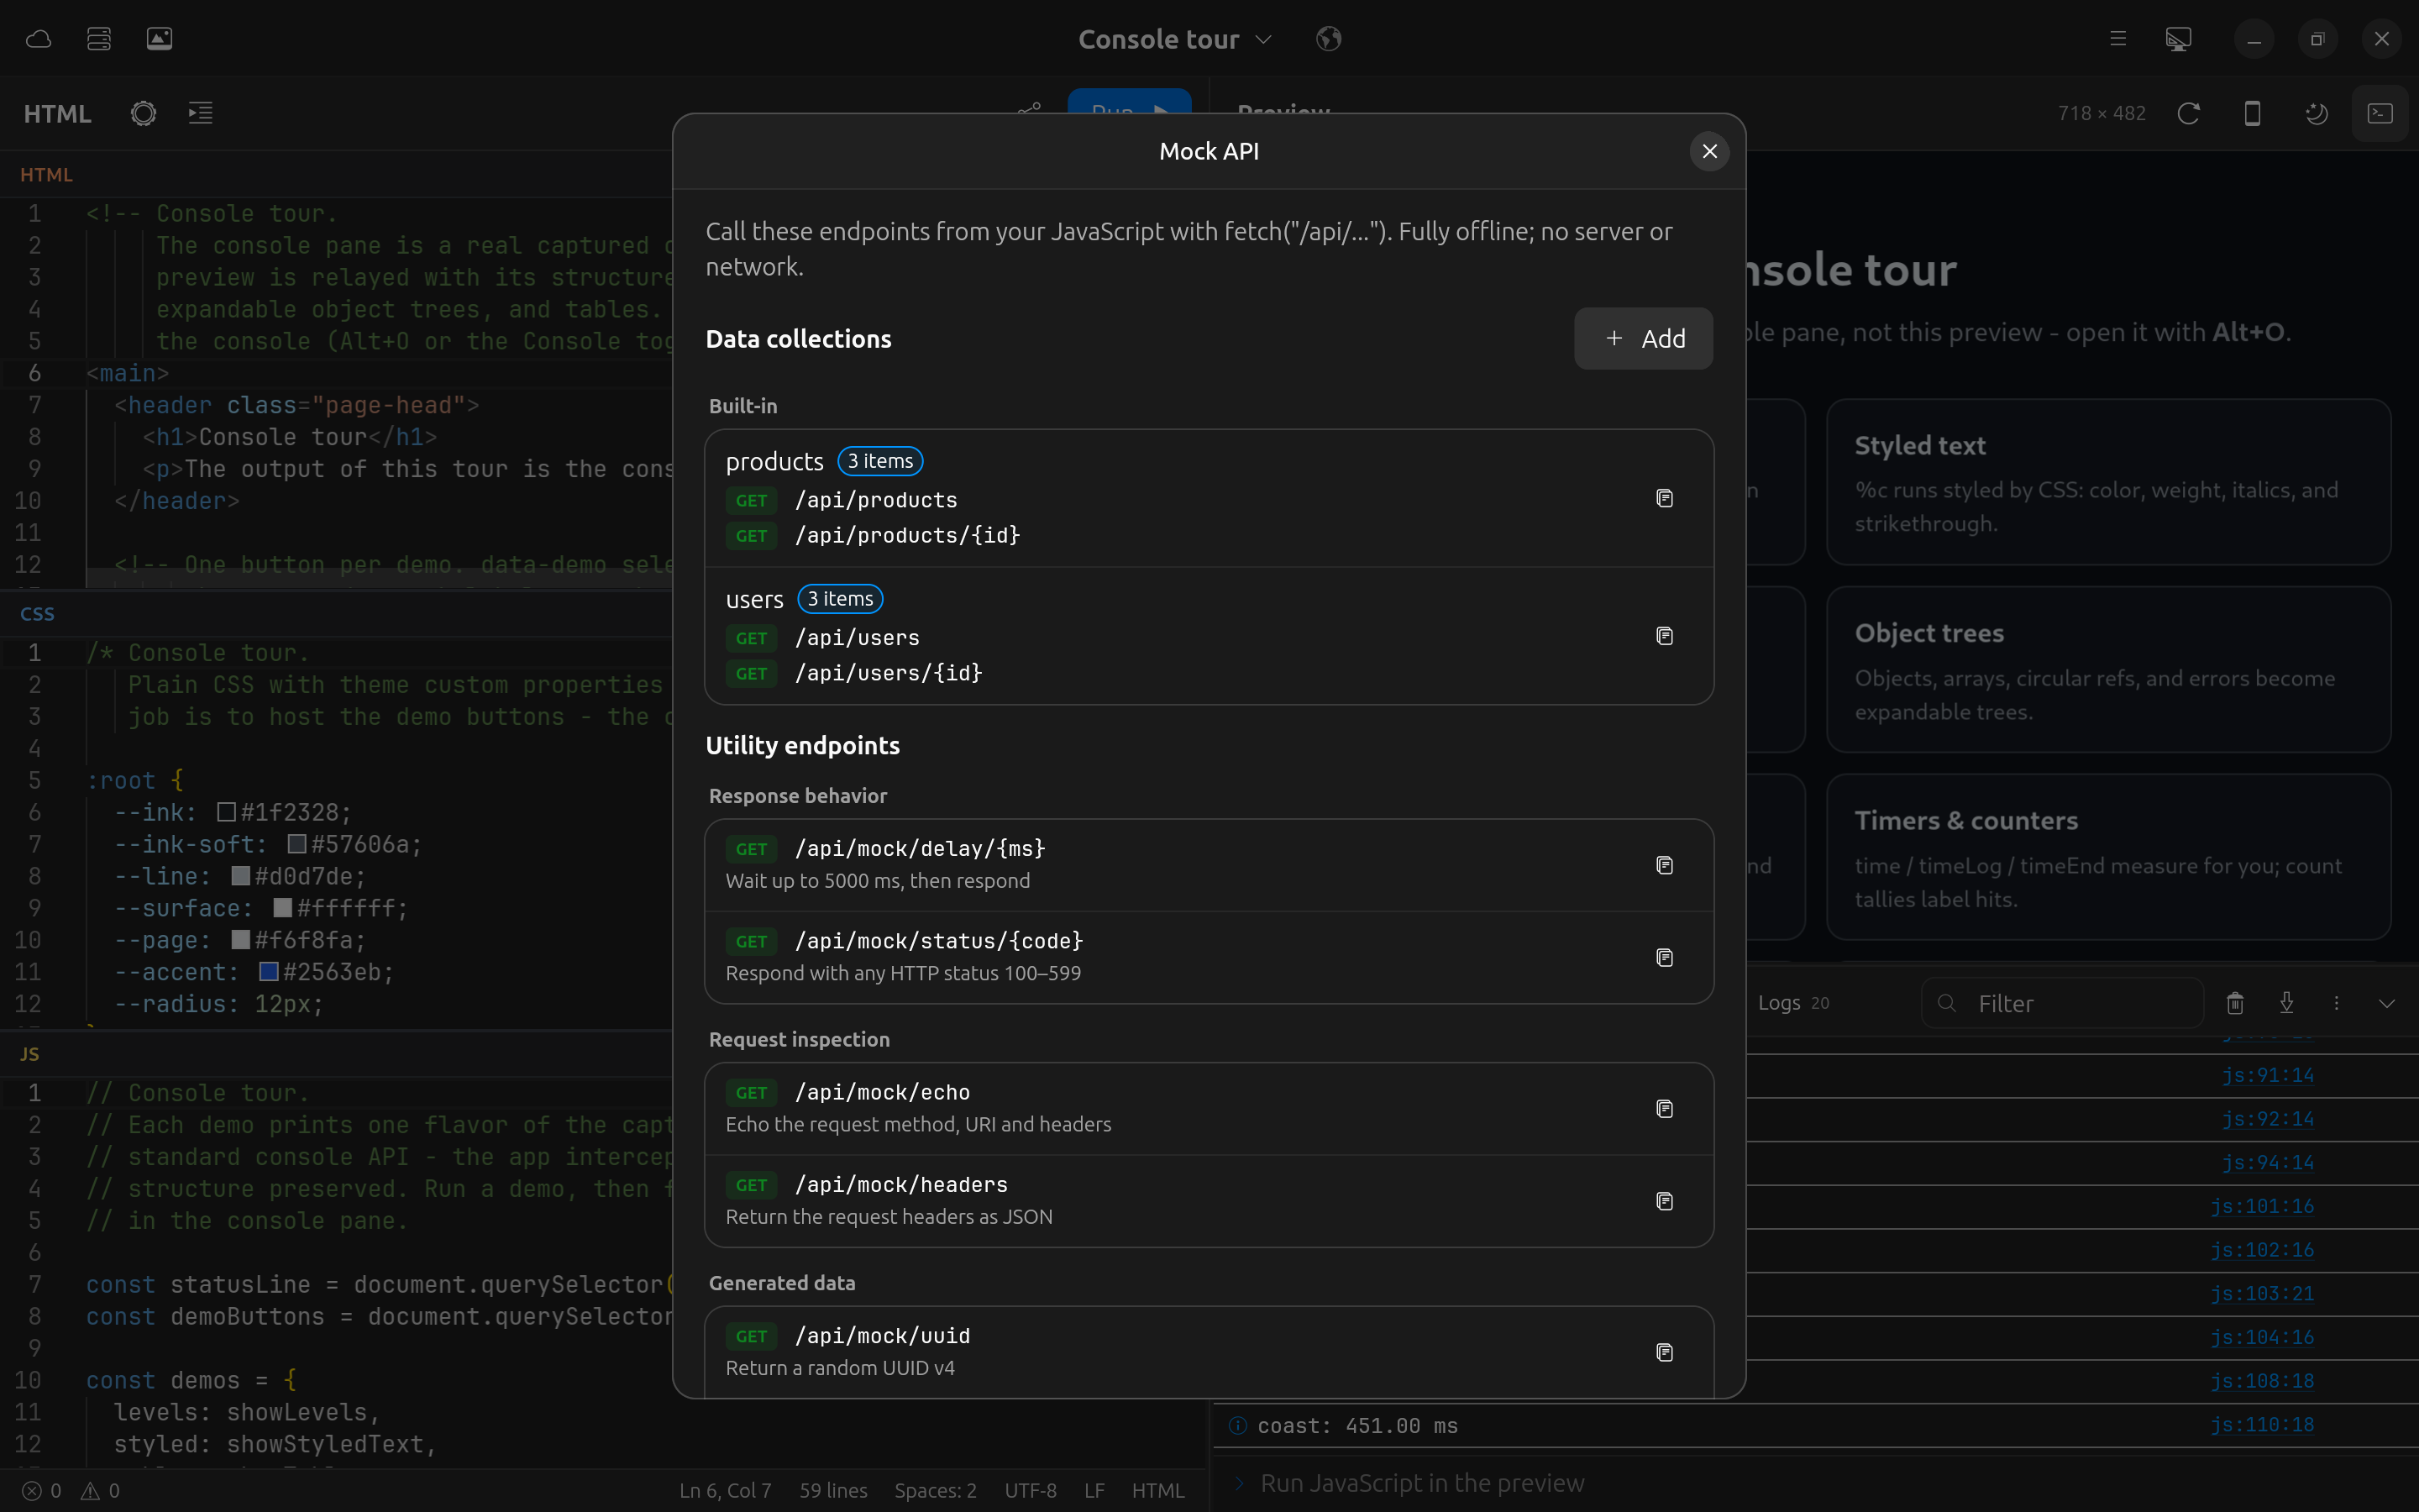The image size is (2419, 1512).
Task: Copy the /api/mock/status/{code} endpoint
Action: (1664, 958)
